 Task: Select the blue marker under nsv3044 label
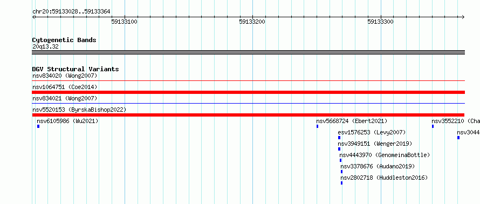click(x=458, y=138)
